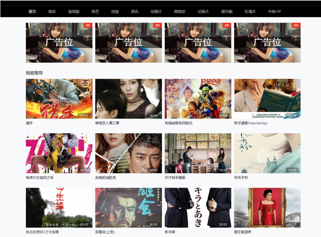The image size is (321, 237).
Task: Open the 微电影 category
Action: (180, 12)
